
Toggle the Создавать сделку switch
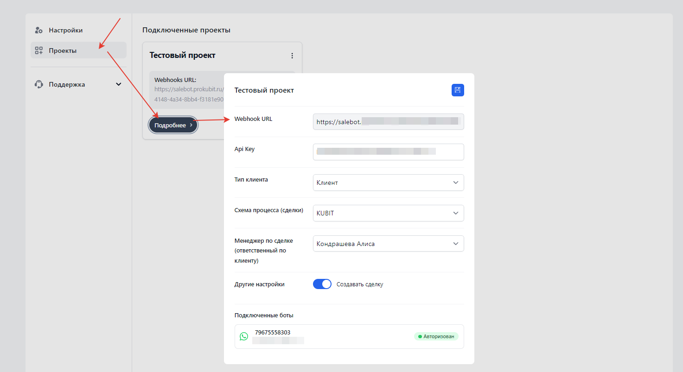point(322,284)
